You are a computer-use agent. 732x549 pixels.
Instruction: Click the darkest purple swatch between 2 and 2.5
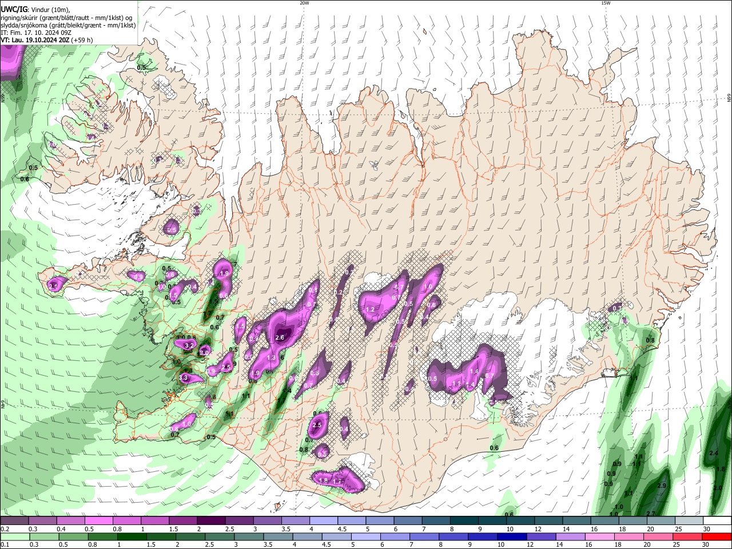211,520
